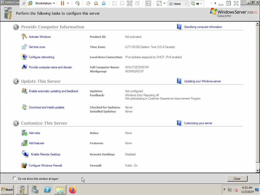260x195 pixels.
Task: Open Customizing your server help link
Action: tap(198, 123)
